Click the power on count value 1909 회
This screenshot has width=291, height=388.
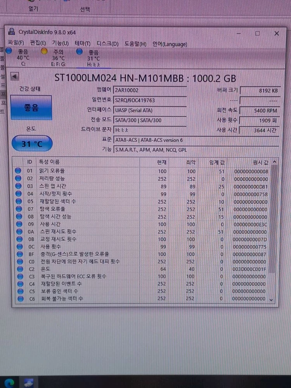tap(260, 121)
